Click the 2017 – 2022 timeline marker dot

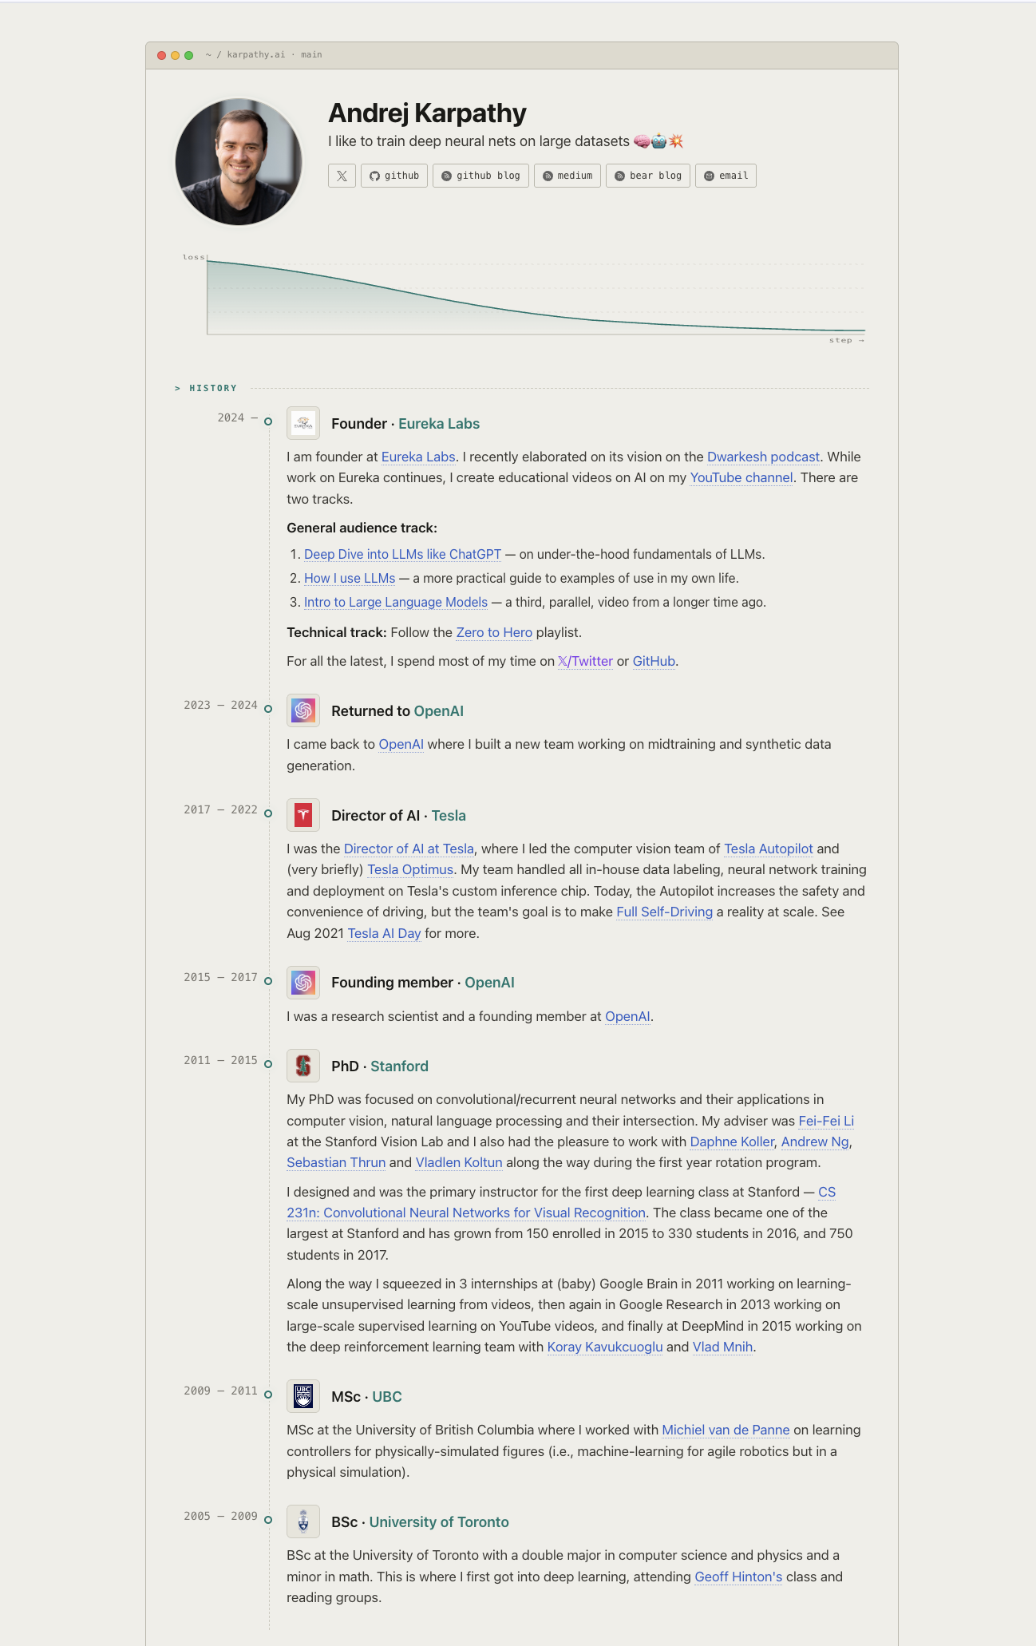click(268, 813)
